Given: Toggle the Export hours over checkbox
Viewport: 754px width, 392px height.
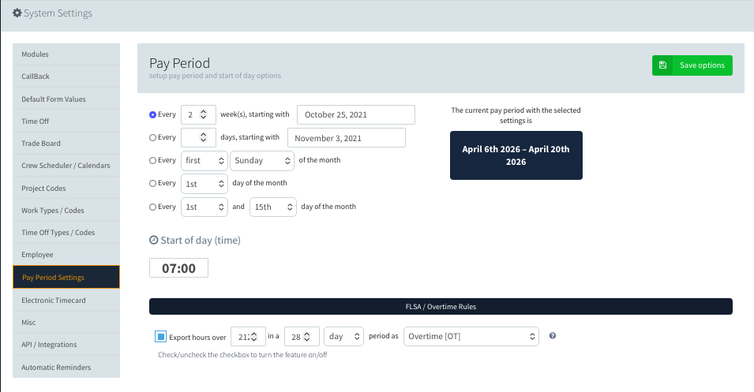Looking at the screenshot, I should click(x=160, y=336).
